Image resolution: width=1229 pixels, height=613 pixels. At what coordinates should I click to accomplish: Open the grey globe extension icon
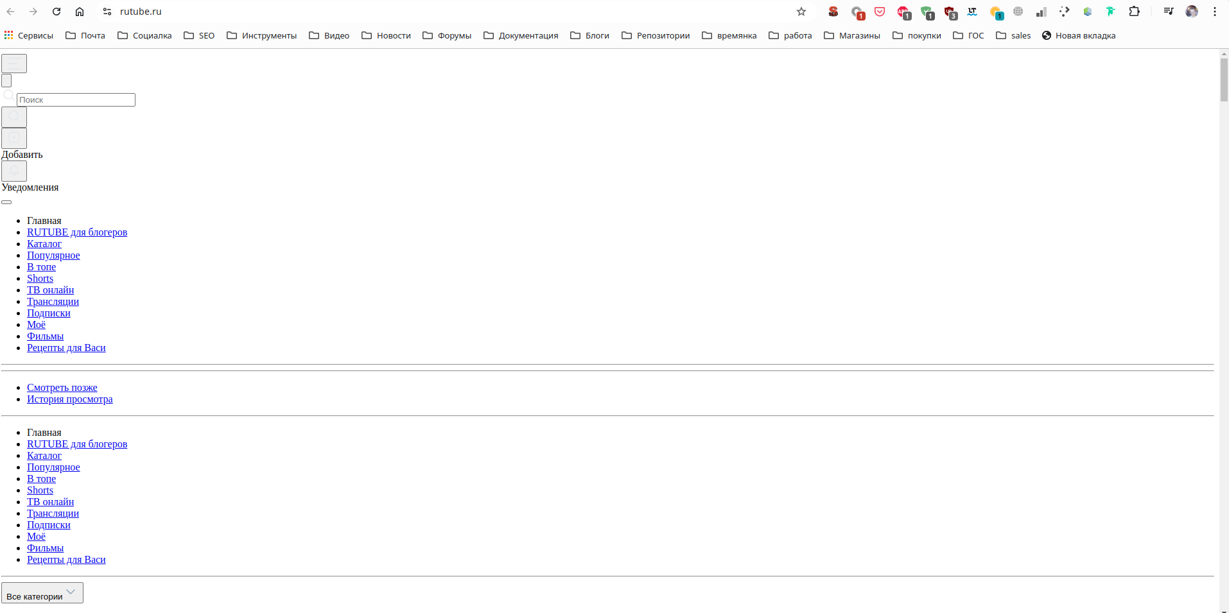(1018, 12)
